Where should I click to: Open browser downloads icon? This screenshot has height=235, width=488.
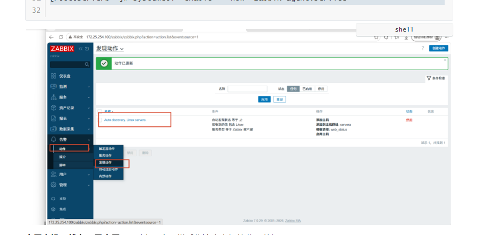(x=406, y=37)
